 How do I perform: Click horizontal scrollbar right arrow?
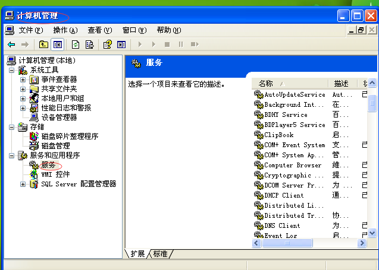click(x=362, y=243)
